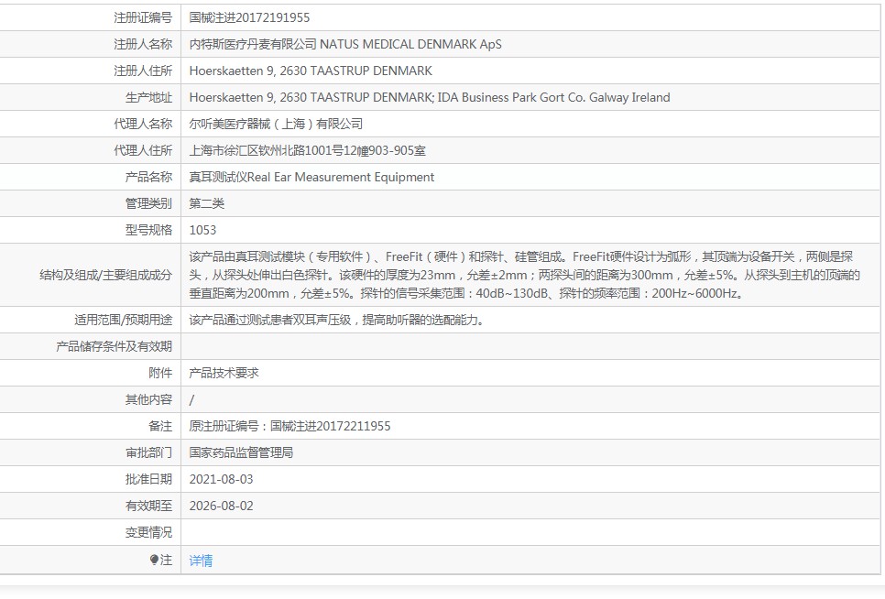This screenshot has height=599, width=885.
Task: Click the 批准日期 label
Action: (148, 479)
